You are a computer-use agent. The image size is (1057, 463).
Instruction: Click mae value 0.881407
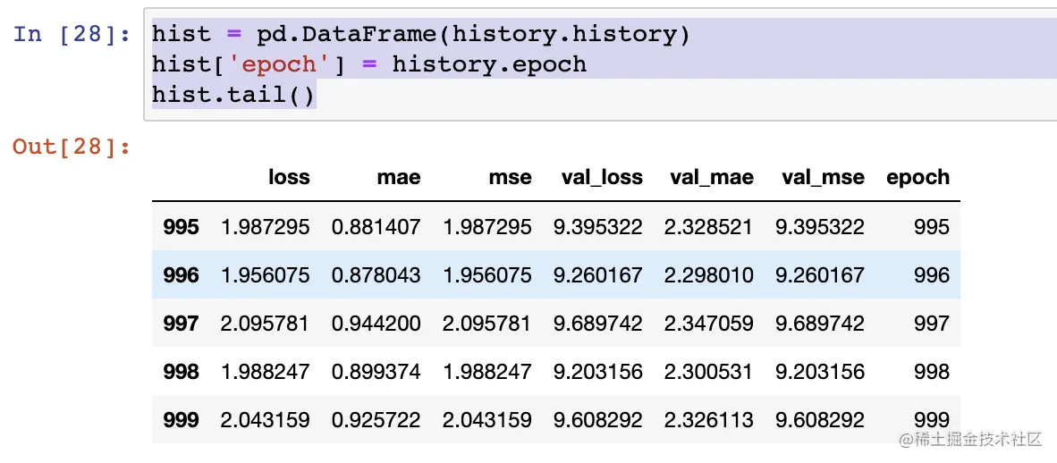click(376, 226)
